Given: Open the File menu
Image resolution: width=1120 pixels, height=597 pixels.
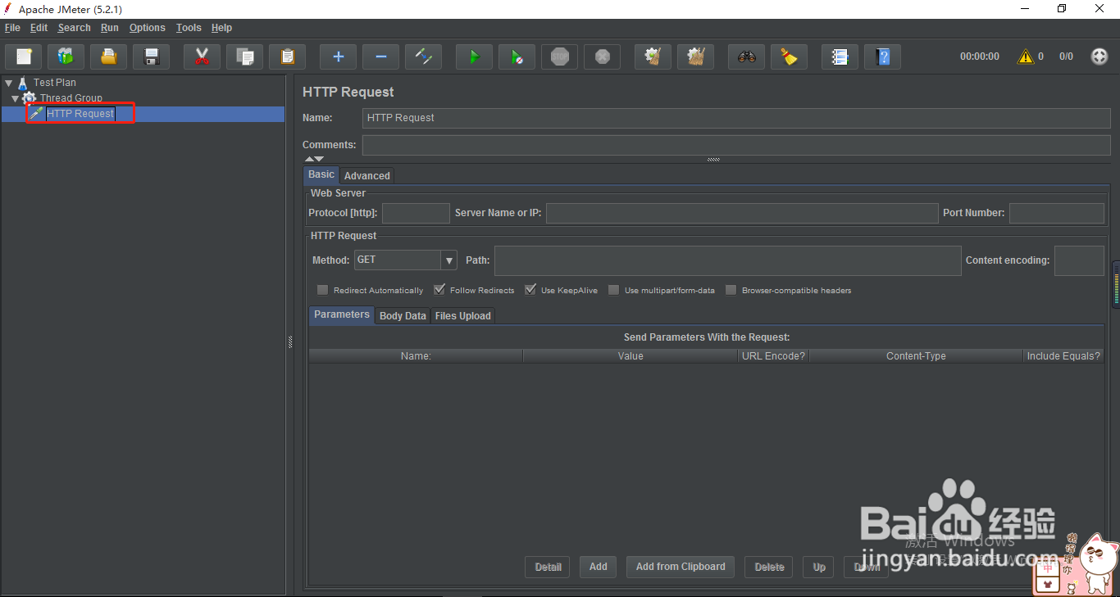Looking at the screenshot, I should tap(12, 28).
